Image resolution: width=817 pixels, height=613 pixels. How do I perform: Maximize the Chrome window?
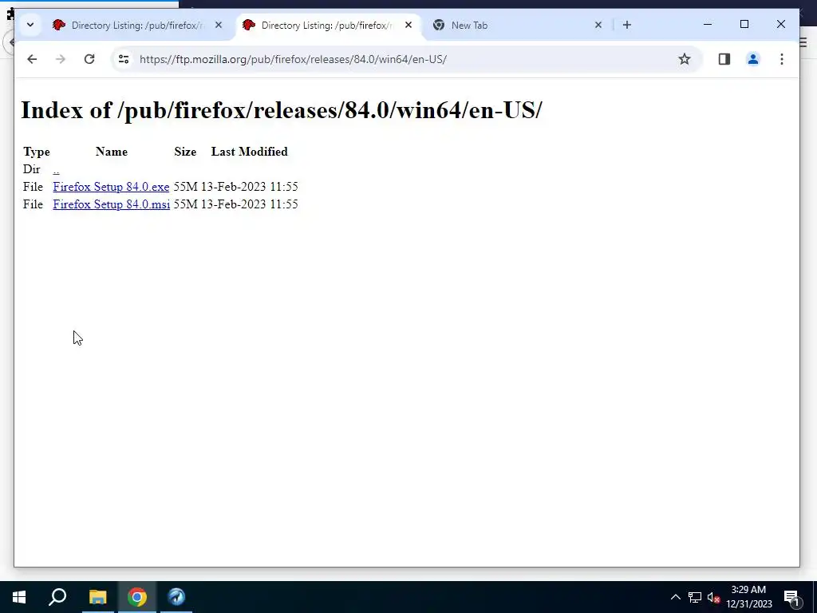(744, 24)
